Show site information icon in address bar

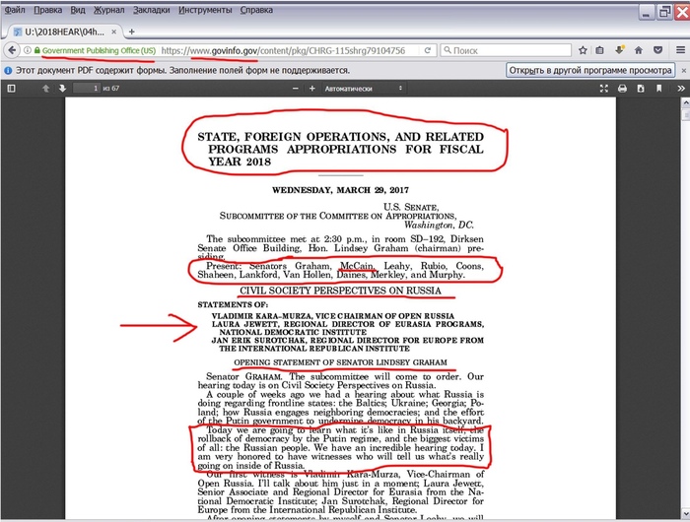click(x=28, y=50)
